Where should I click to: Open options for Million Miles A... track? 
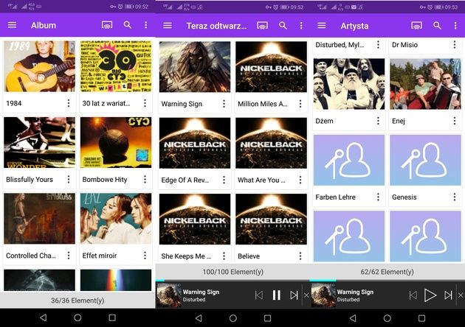[300, 104]
